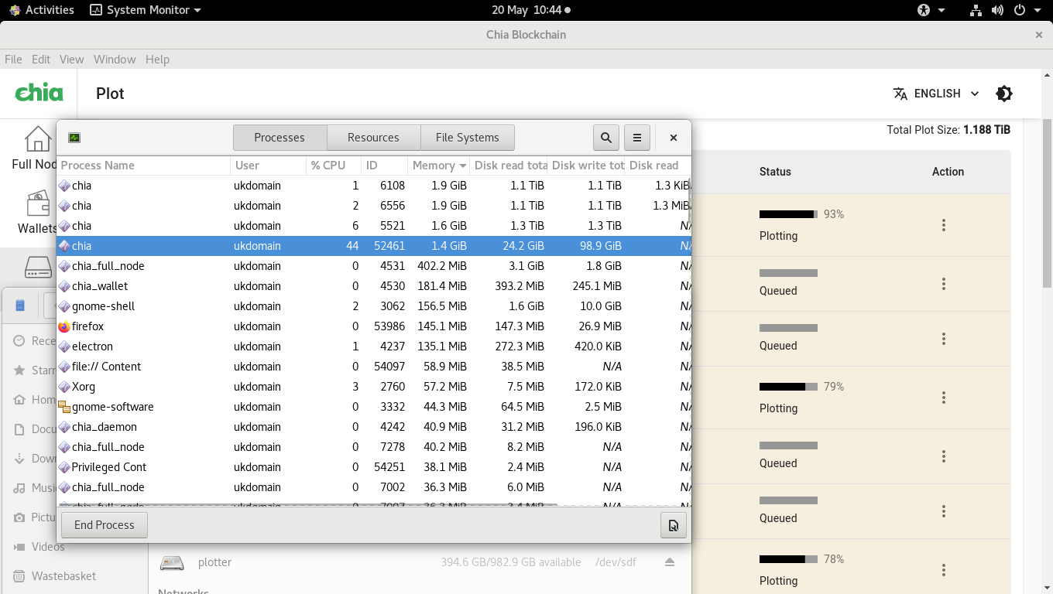Open the Edit menu in Chia
The image size is (1053, 594).
pos(41,60)
